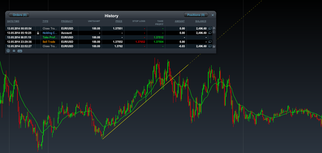The height and width of the screenshot is (153, 322).
Task: Open the Orders (0) panel
Action: click(19, 15)
